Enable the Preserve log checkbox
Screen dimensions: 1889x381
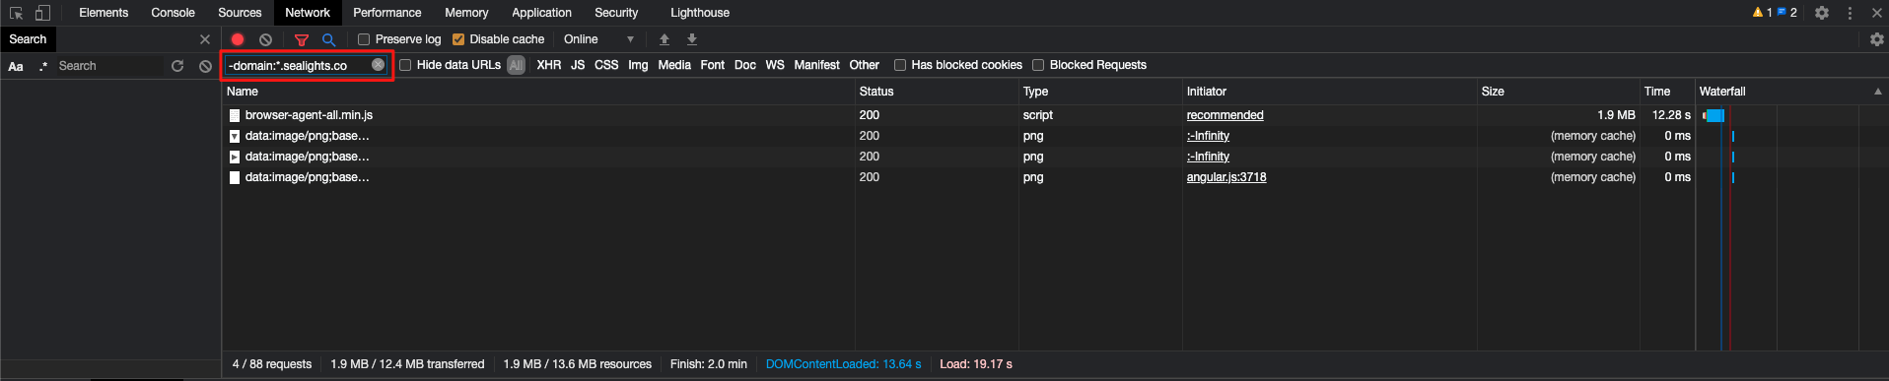coord(364,39)
